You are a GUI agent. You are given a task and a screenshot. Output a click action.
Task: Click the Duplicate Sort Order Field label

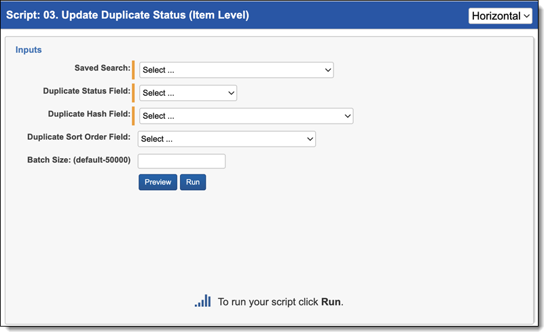tap(79, 136)
